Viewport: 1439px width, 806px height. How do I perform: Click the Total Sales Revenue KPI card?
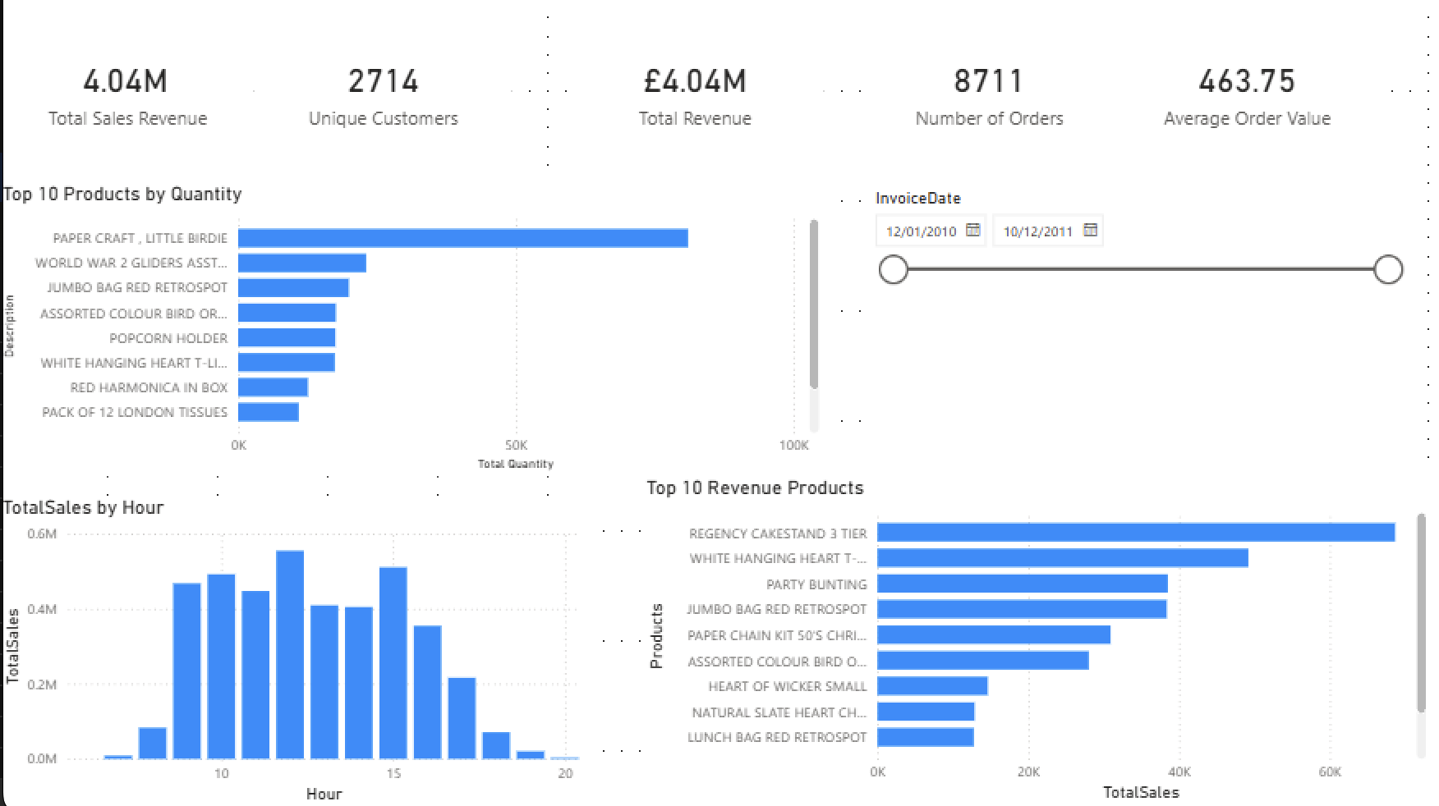[x=127, y=96]
